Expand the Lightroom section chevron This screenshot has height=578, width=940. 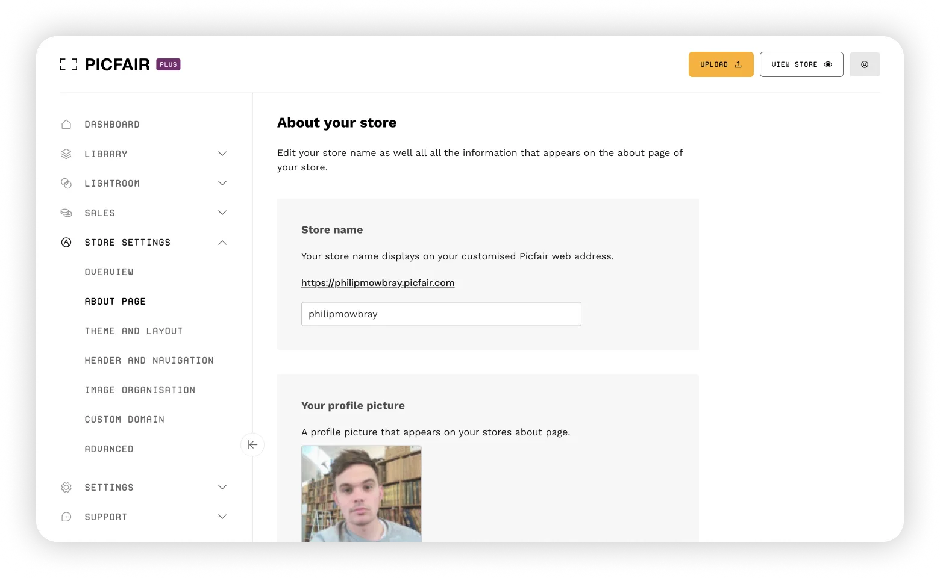click(x=222, y=183)
